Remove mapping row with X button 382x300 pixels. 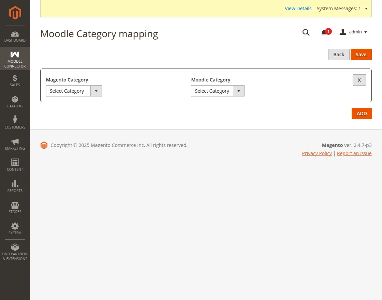[x=359, y=80]
